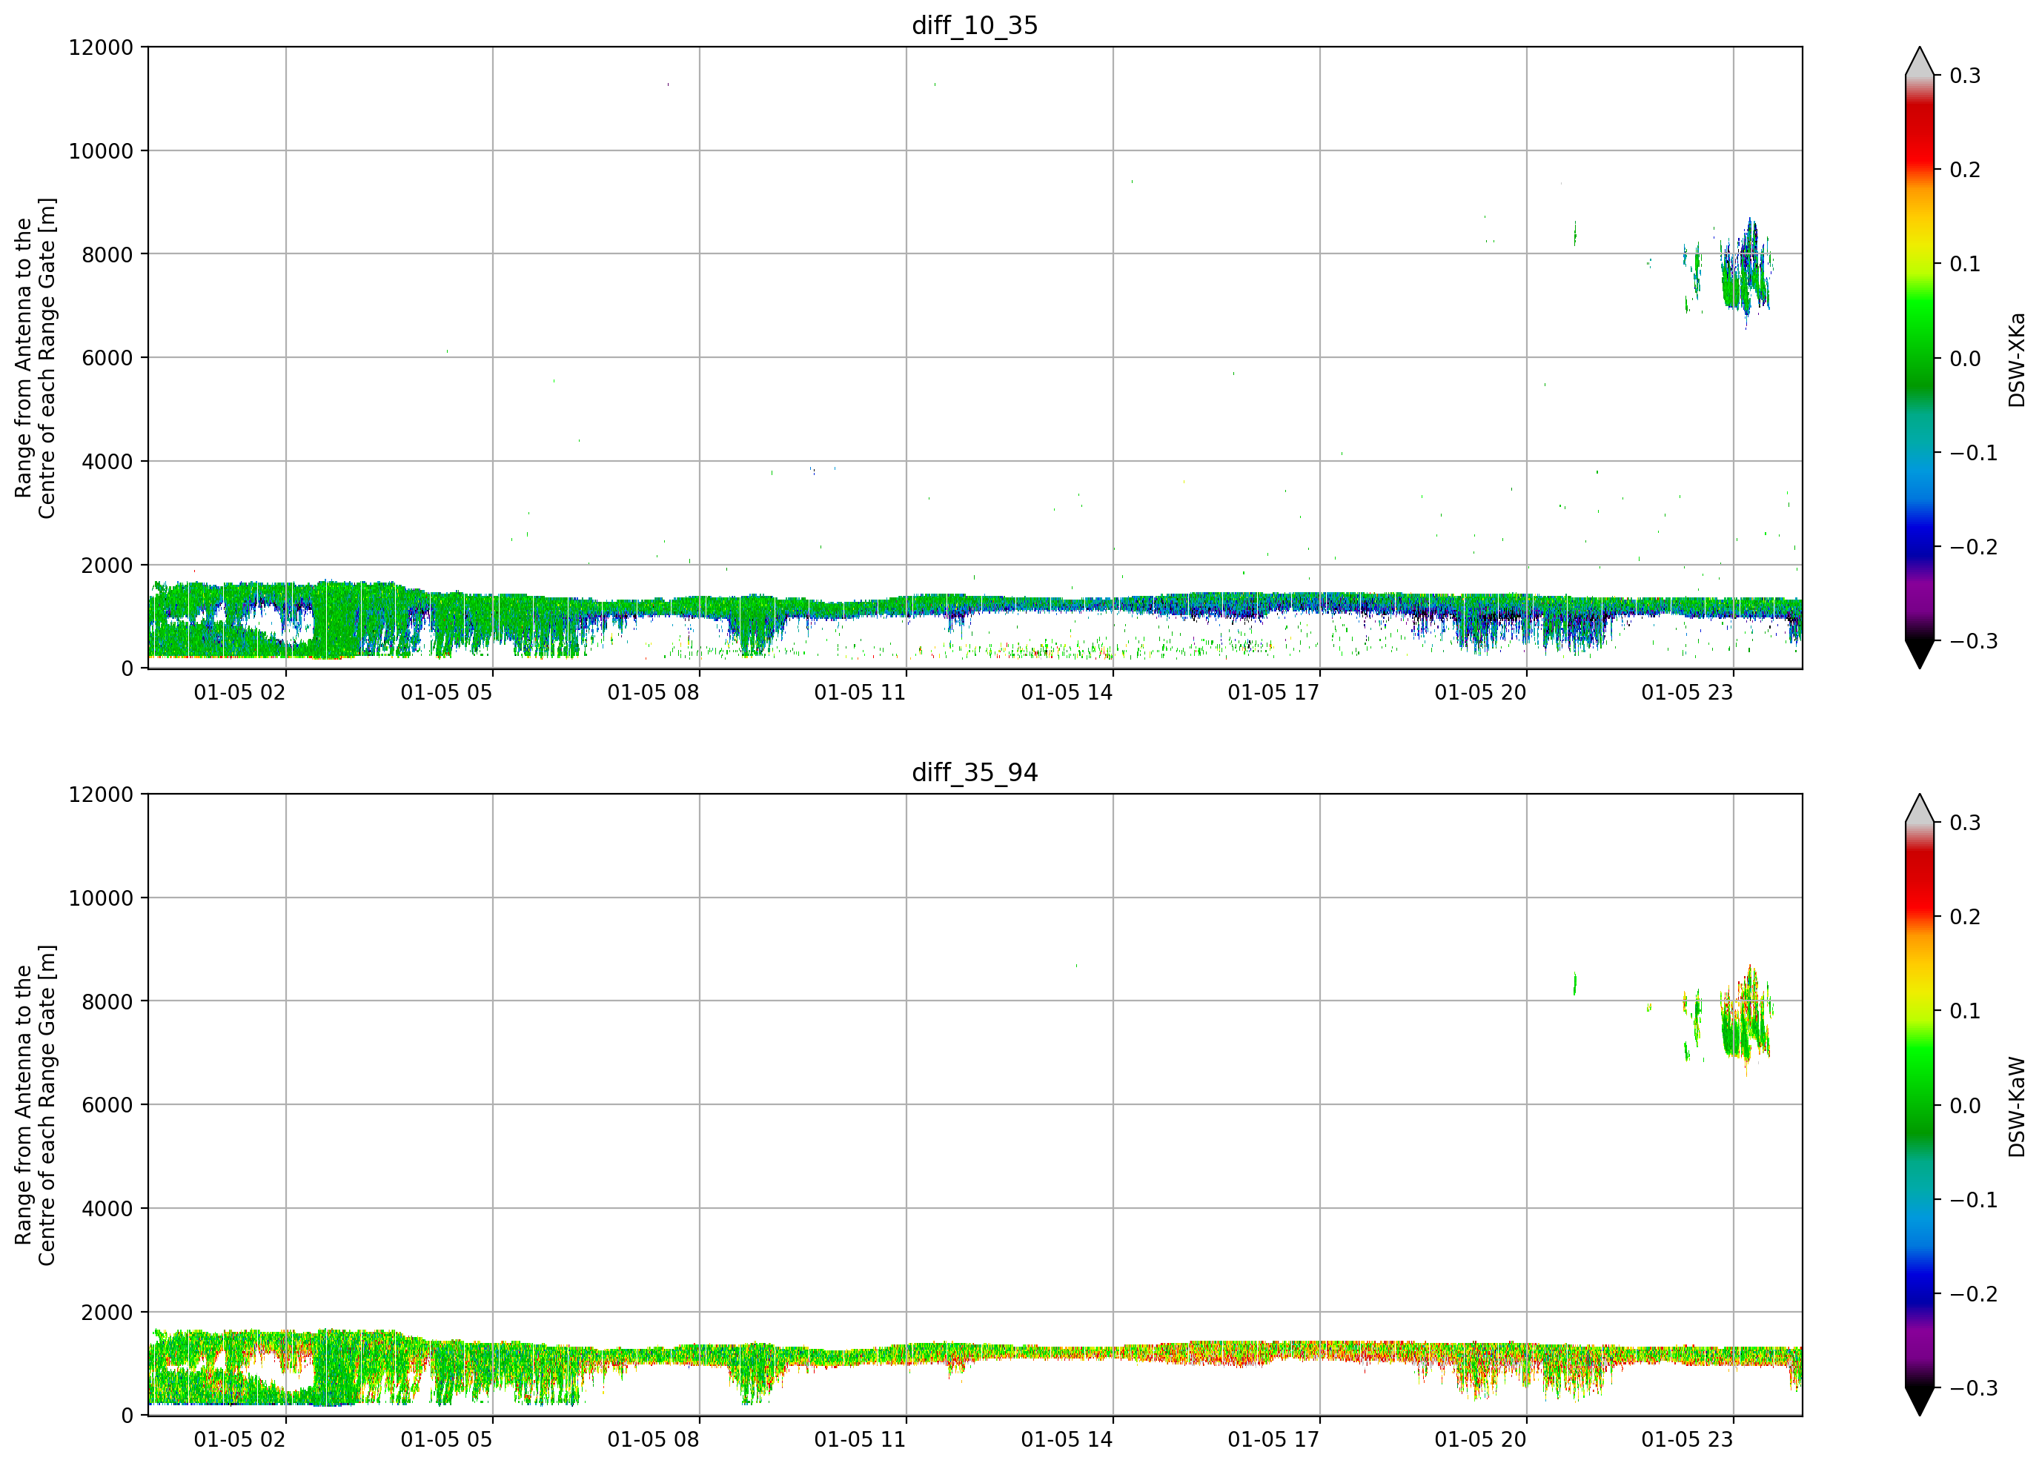Click the 0.2 tick on DSW-XKa colorbar

(x=1966, y=170)
